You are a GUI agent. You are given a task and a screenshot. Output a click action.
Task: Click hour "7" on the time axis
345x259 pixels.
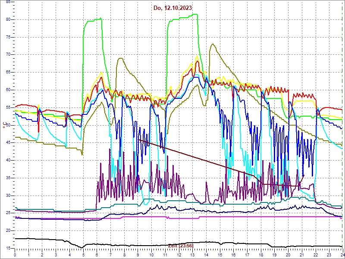click(x=110, y=255)
